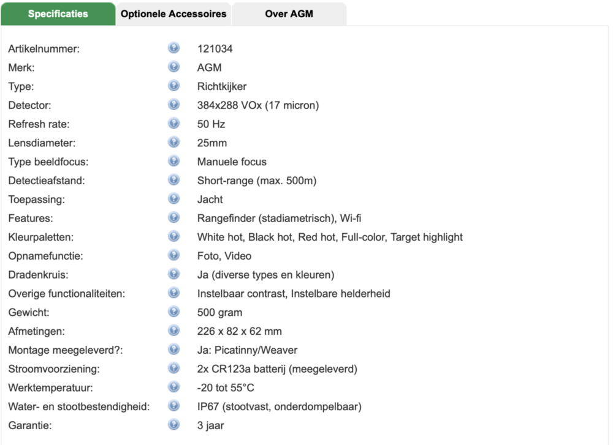Click the info icon for Refresh rate
Image resolution: width=613 pixels, height=445 pixels.
(x=173, y=124)
